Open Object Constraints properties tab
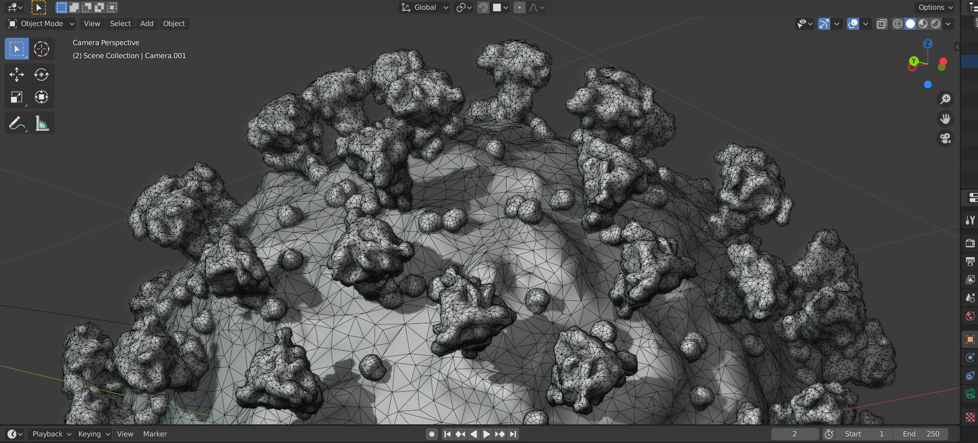 [x=970, y=375]
